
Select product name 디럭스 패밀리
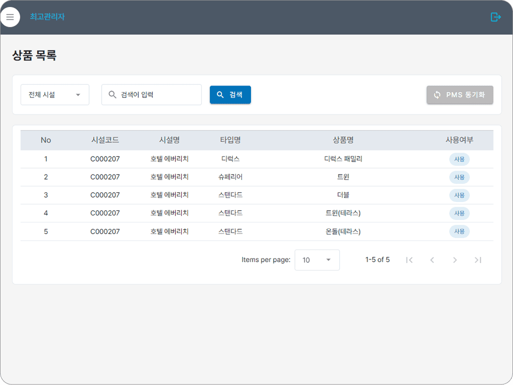pyautogui.click(x=343, y=159)
